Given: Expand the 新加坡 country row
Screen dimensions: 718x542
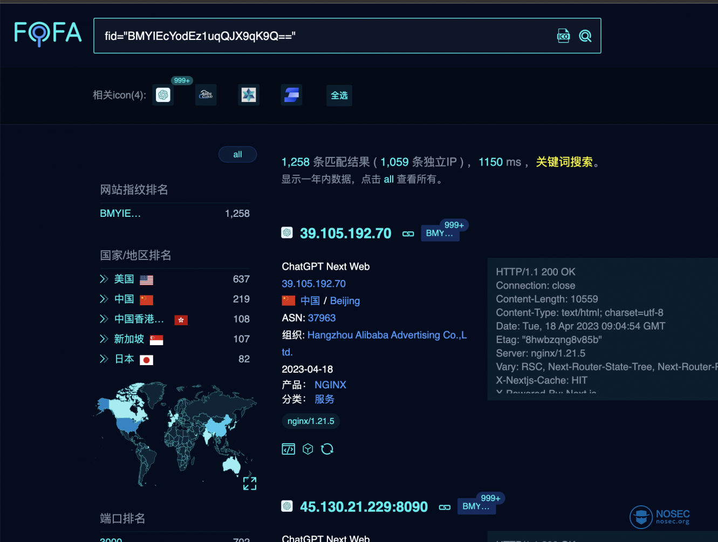Looking at the screenshot, I should pyautogui.click(x=104, y=339).
